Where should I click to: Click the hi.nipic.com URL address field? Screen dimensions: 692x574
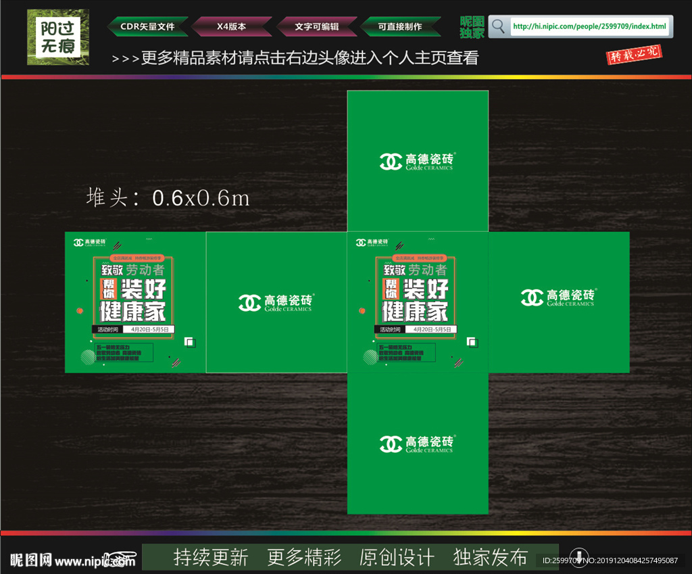pyautogui.click(x=589, y=26)
